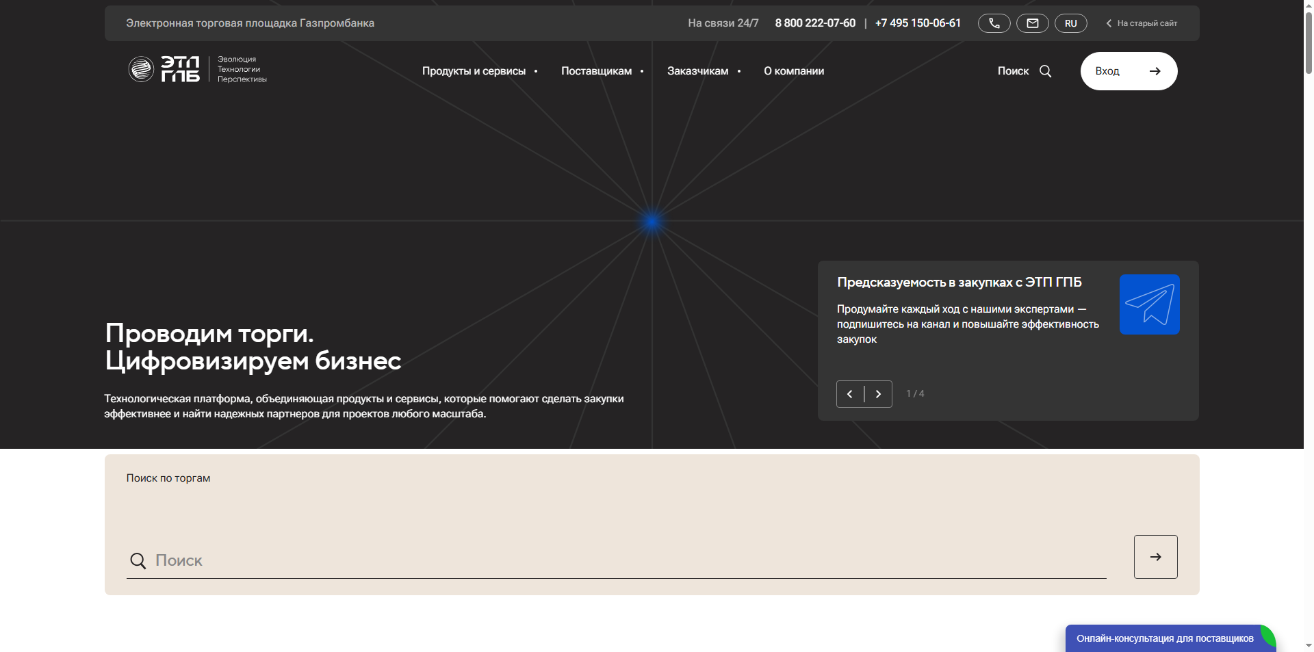Click the Поиск по торгам heading

click(168, 478)
